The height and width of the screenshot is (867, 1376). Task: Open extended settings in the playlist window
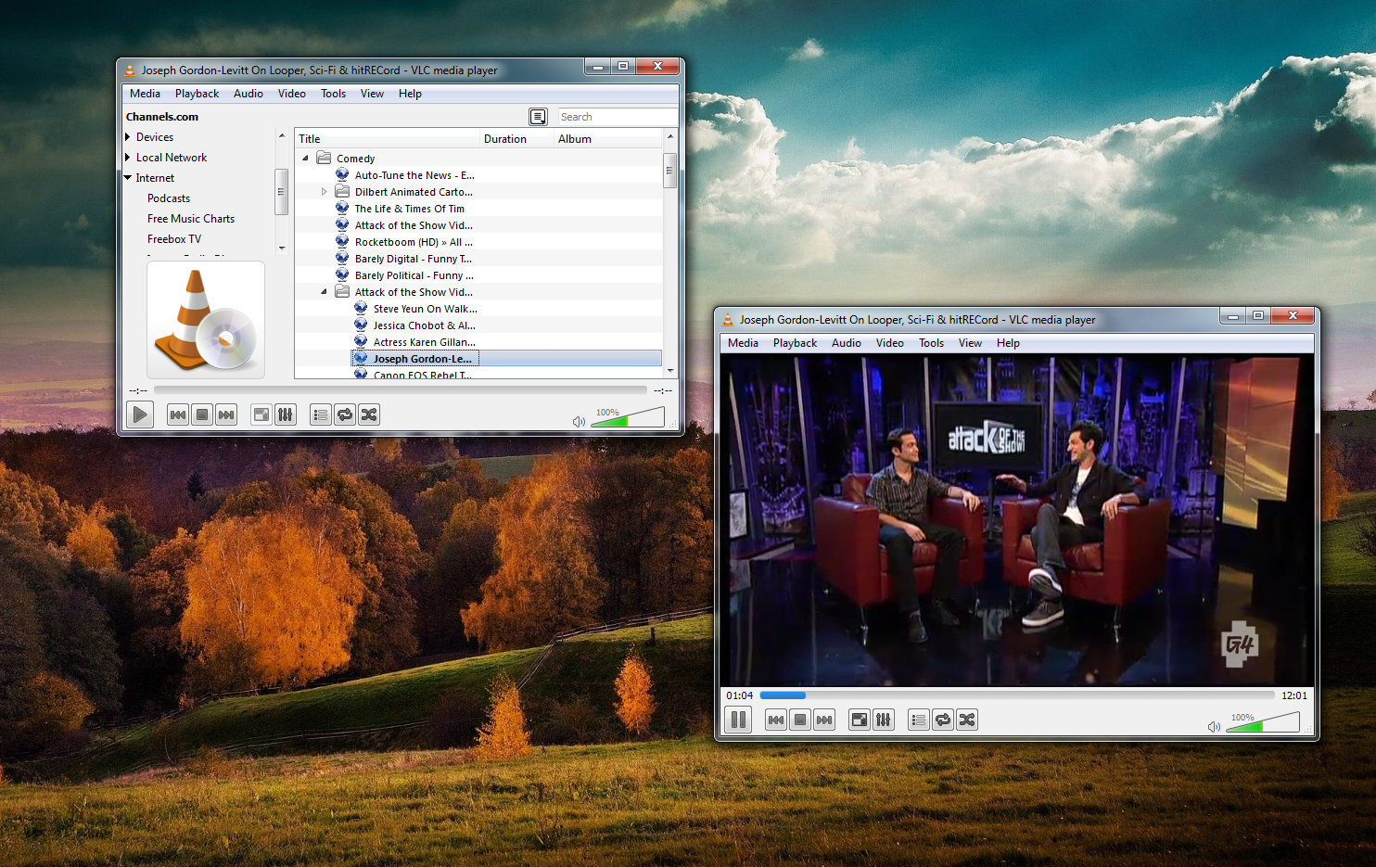286,414
